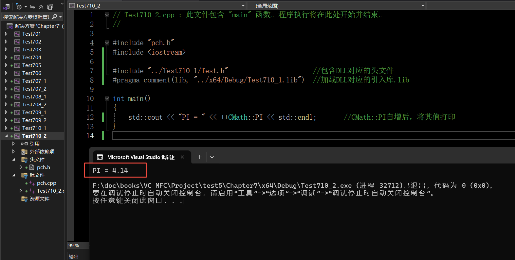Click the pch.cpp file icon
This screenshot has width=515, height=260.
pyautogui.click(x=32, y=183)
